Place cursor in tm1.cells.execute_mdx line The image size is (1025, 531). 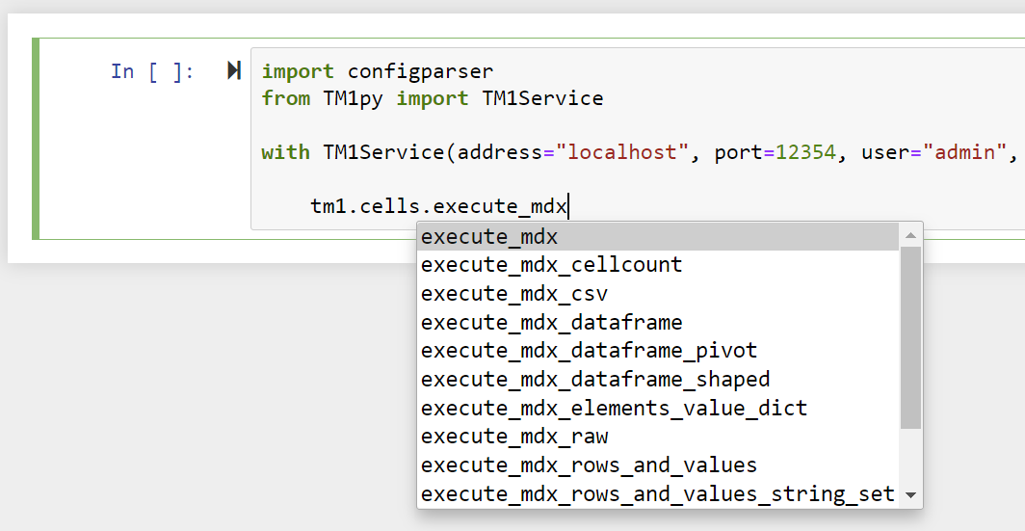coord(439,206)
